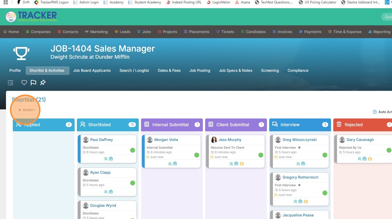
Task: Open Jobs in the navigation bar
Action: pyautogui.click(x=144, y=32)
